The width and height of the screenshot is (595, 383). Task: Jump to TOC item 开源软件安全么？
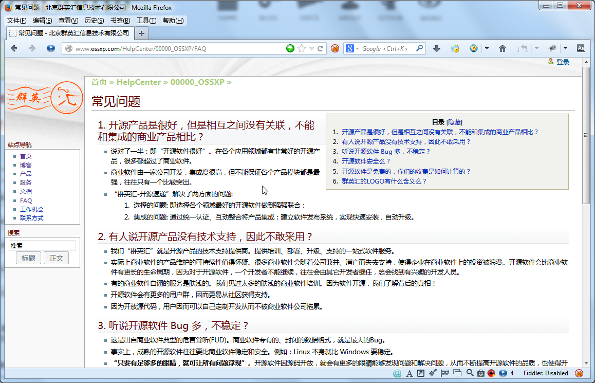(x=366, y=161)
